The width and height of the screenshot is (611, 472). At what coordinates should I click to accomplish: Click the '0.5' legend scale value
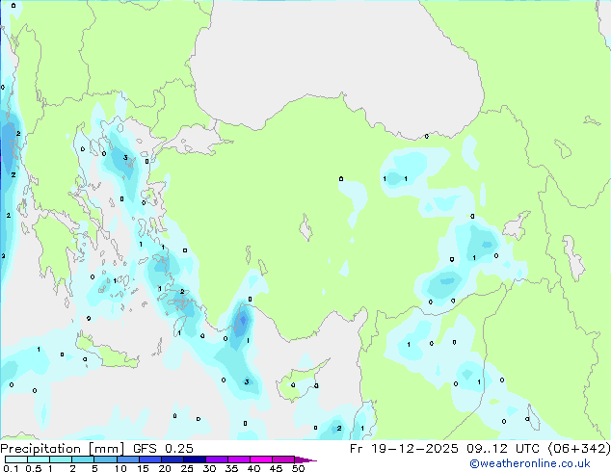point(34,468)
